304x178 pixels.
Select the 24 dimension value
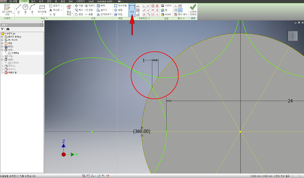click(x=290, y=101)
